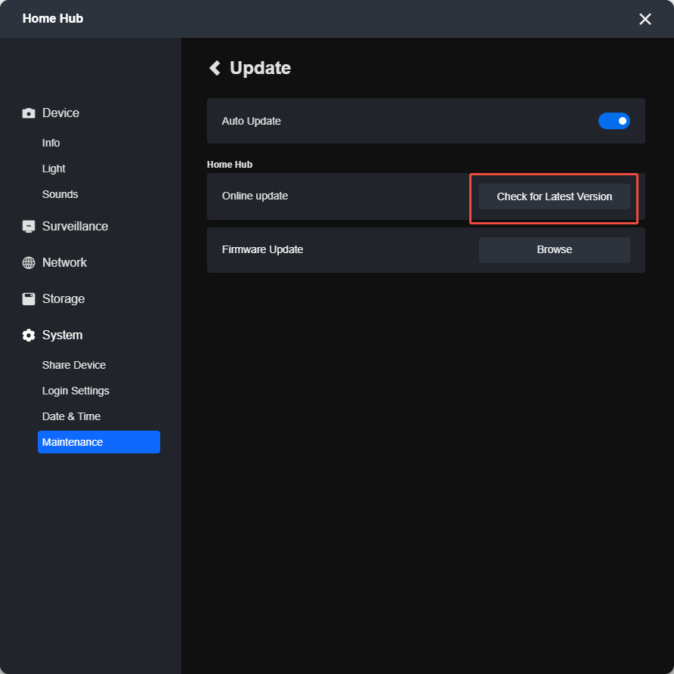
Task: Click the Online update label
Action: click(255, 196)
